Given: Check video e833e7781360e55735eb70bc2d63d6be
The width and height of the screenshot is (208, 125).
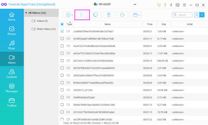Looking at the screenshot, I should coord(62,53).
